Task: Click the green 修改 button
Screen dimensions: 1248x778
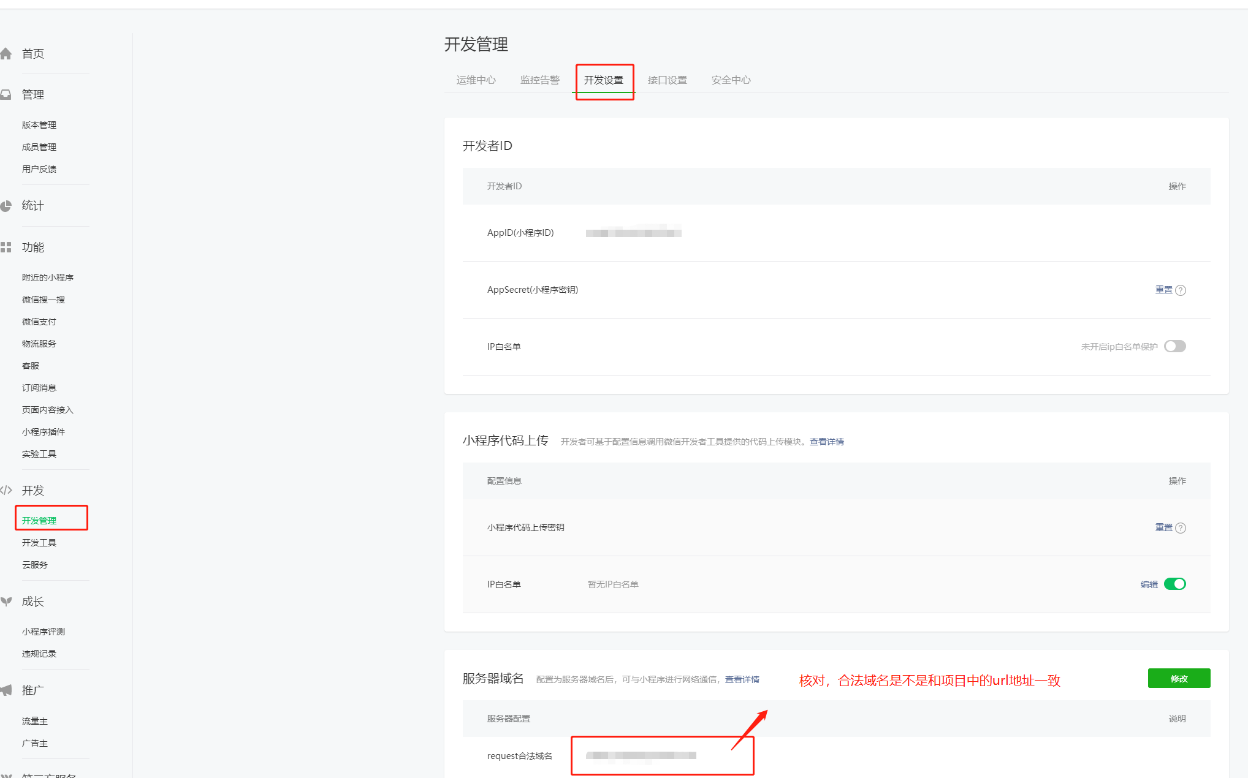Action: coord(1178,678)
